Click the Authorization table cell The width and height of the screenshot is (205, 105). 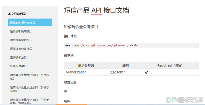point(86,72)
